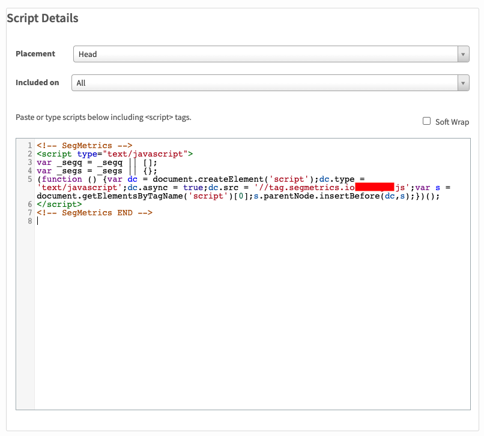The height and width of the screenshot is (436, 484).
Task: Click the function createElement code on line 5
Action: click(x=201, y=179)
